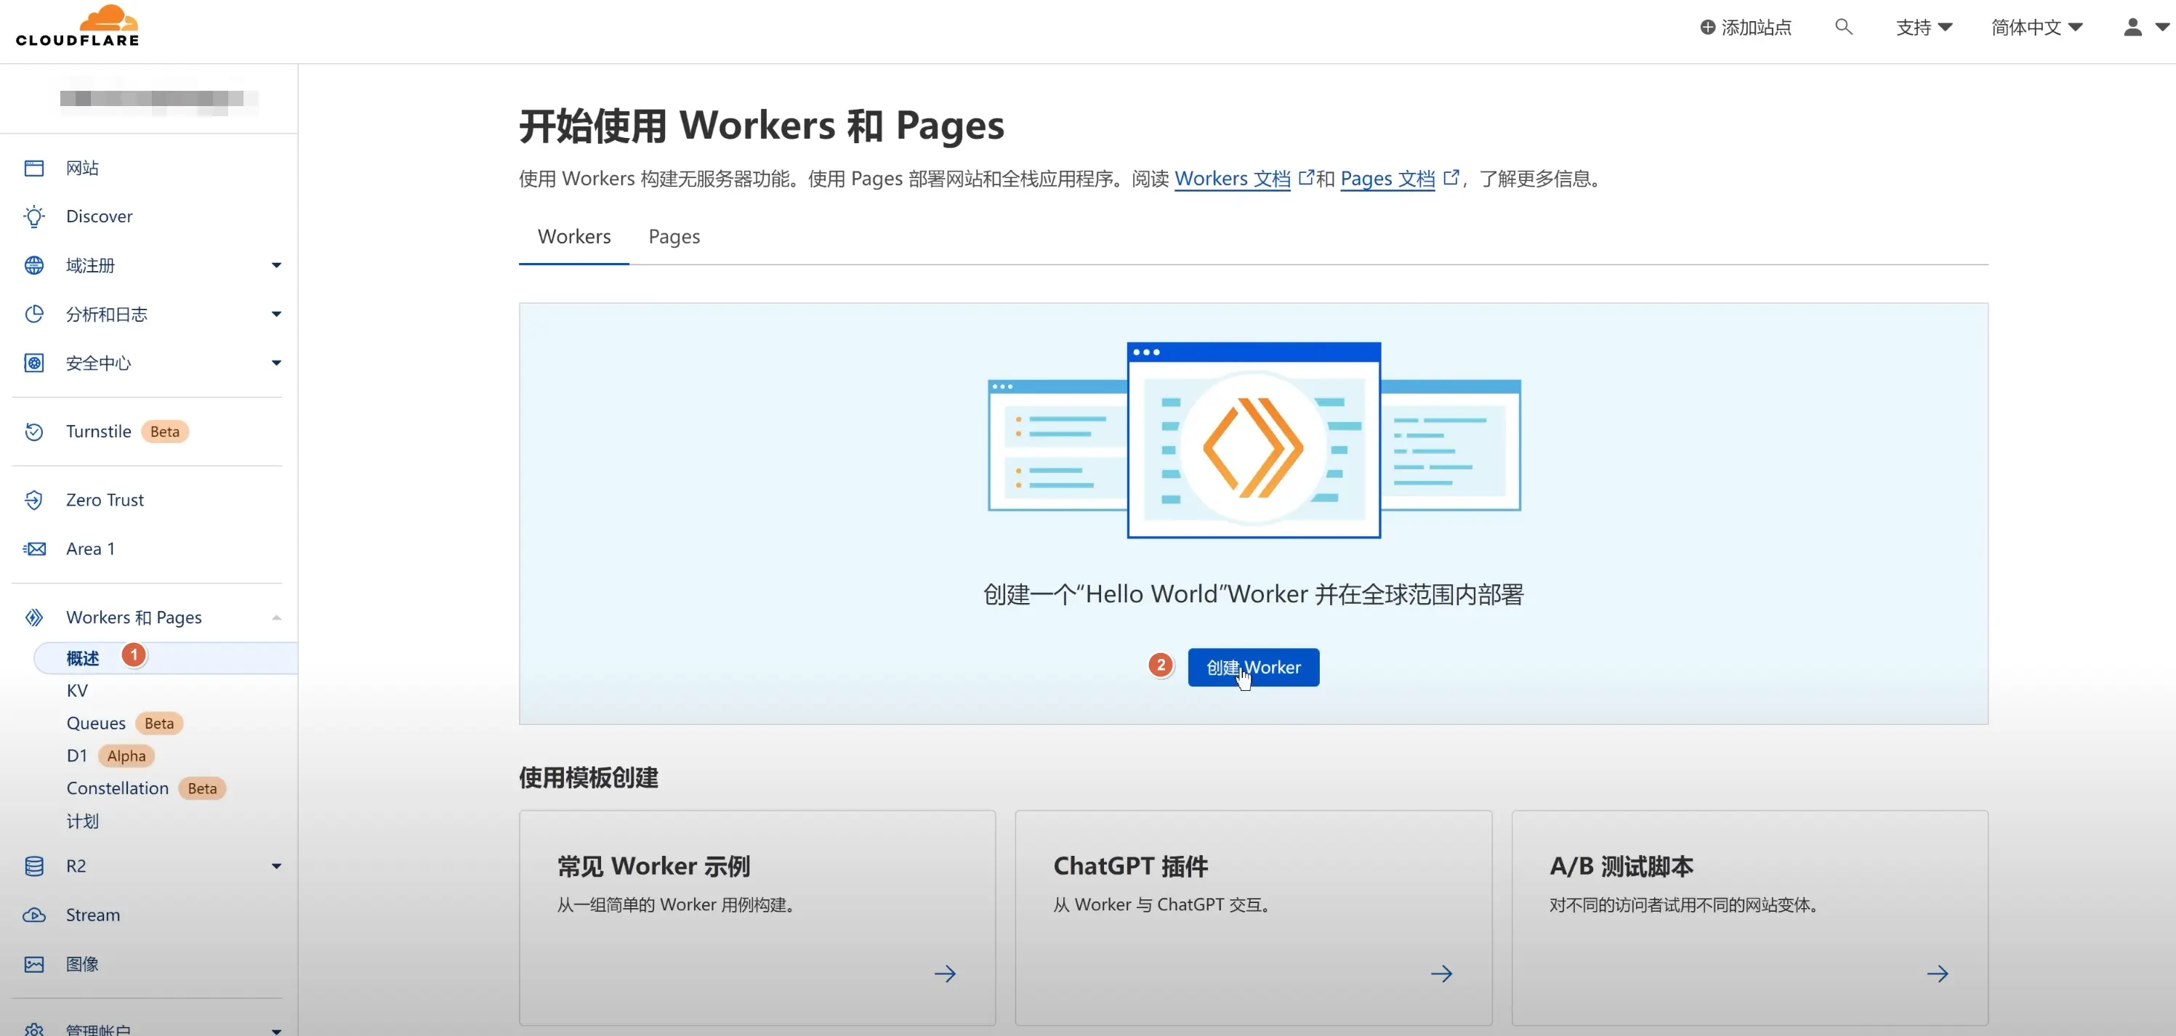Click the 域注册 globe icon
Screen dimensions: 2176x1036
click(x=33, y=266)
